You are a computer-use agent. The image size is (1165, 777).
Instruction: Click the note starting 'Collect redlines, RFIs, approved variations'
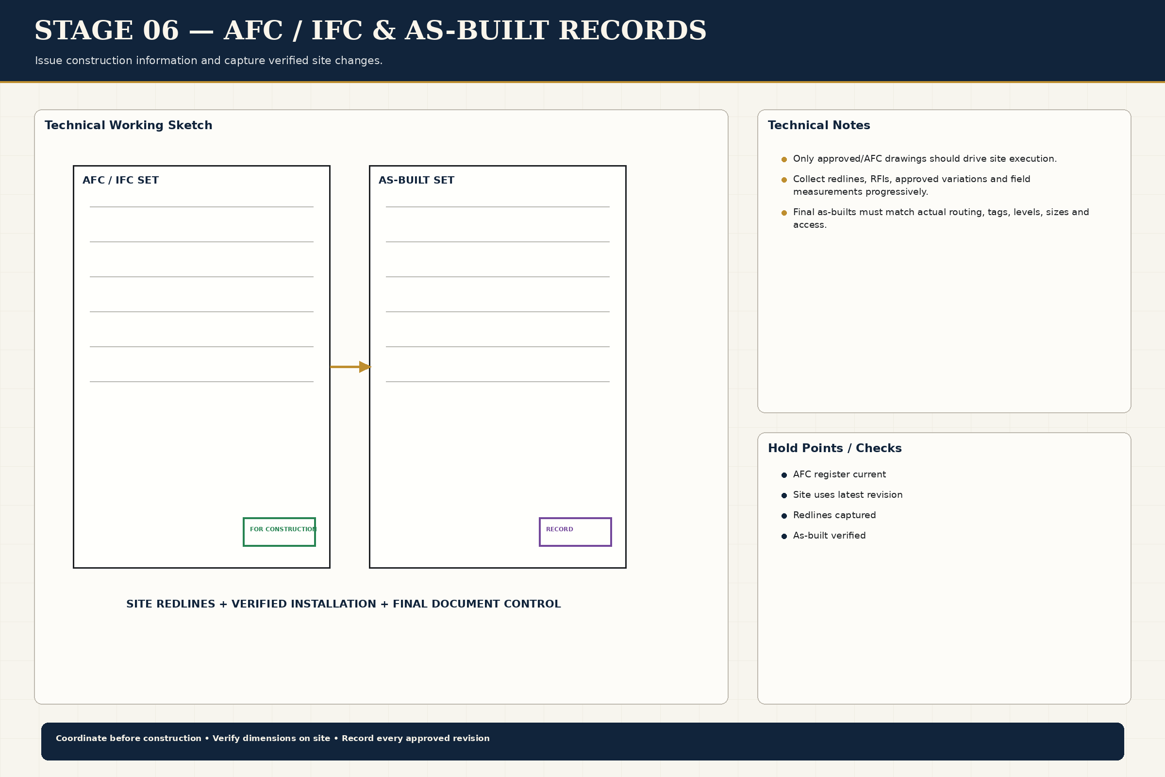(912, 186)
